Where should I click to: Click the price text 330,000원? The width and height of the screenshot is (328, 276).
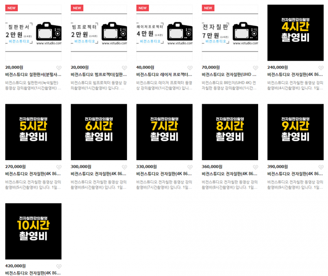click(146, 166)
